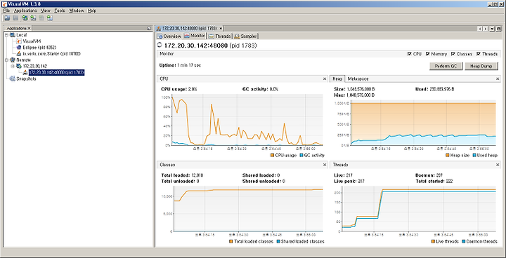The width and height of the screenshot is (506, 258).
Task: Click the VisualVM application icon in tree
Action: click(19, 41)
